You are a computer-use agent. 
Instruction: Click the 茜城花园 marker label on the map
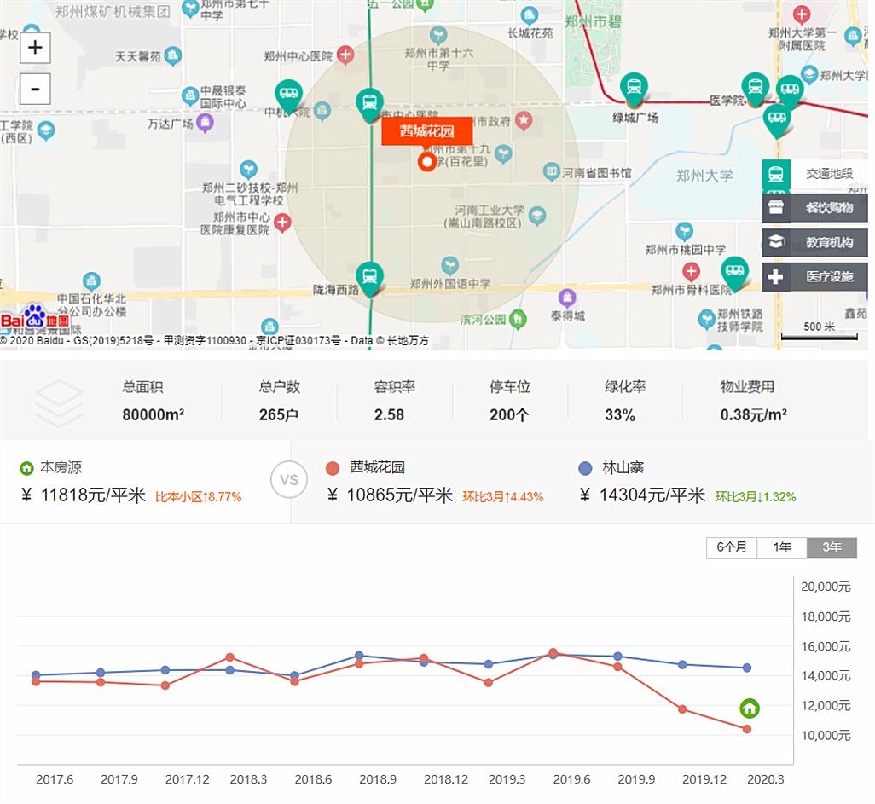pos(426,130)
